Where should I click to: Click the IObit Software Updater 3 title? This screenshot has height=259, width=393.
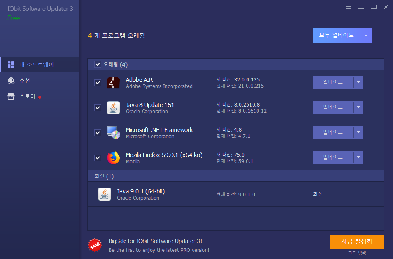[x=41, y=9]
